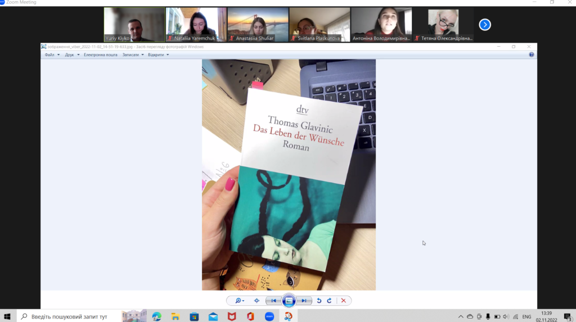This screenshot has width=576, height=322.
Task: Switch ENG input language
Action: click(526, 316)
